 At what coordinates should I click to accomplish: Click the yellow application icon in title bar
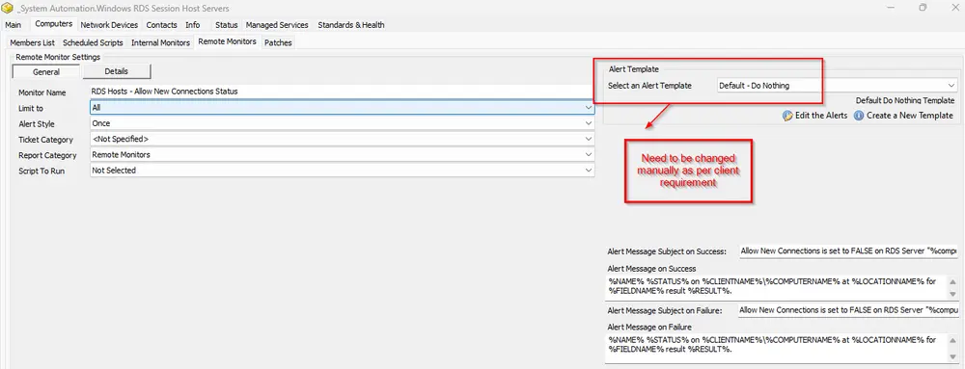click(7, 8)
